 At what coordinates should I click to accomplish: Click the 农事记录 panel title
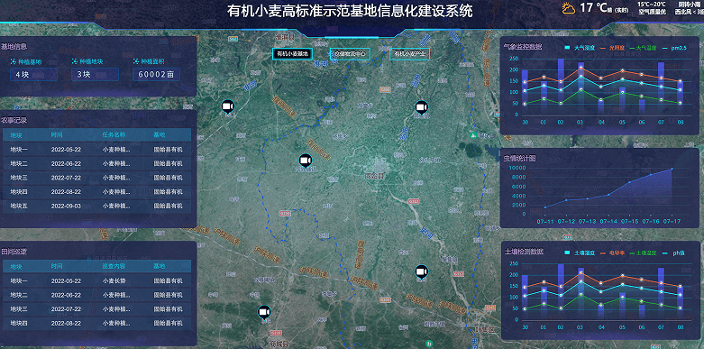(14, 120)
